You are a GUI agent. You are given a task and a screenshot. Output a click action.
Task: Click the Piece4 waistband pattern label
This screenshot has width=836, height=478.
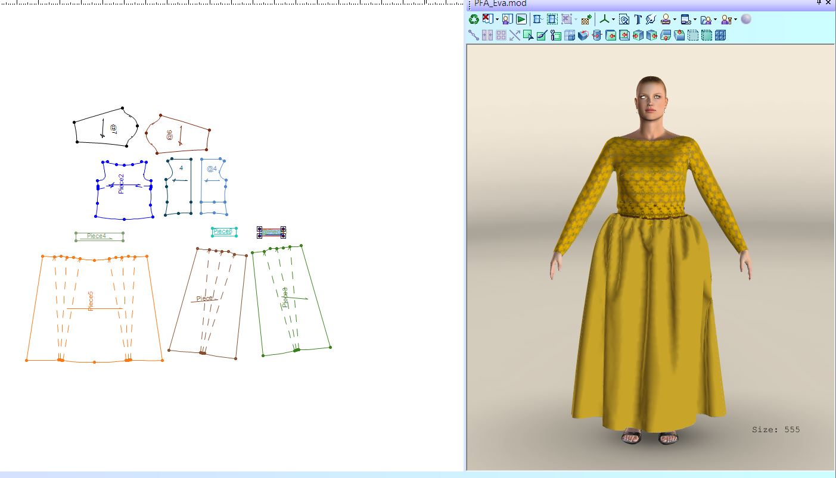pyautogui.click(x=97, y=236)
